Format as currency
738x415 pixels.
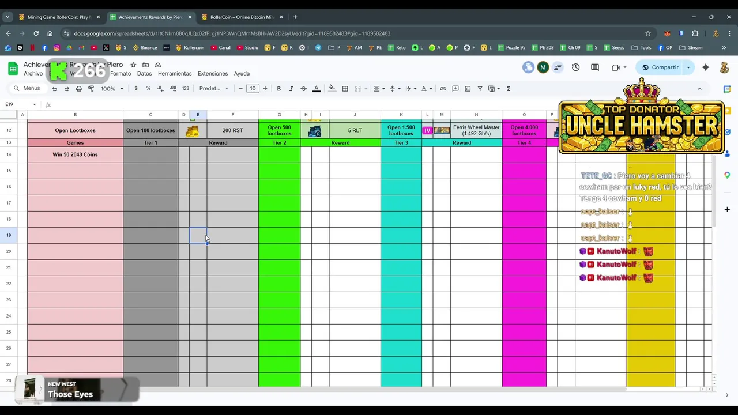(136, 89)
